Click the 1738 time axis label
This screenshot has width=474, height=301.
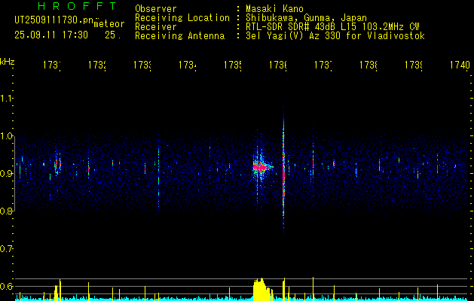tap(368, 65)
